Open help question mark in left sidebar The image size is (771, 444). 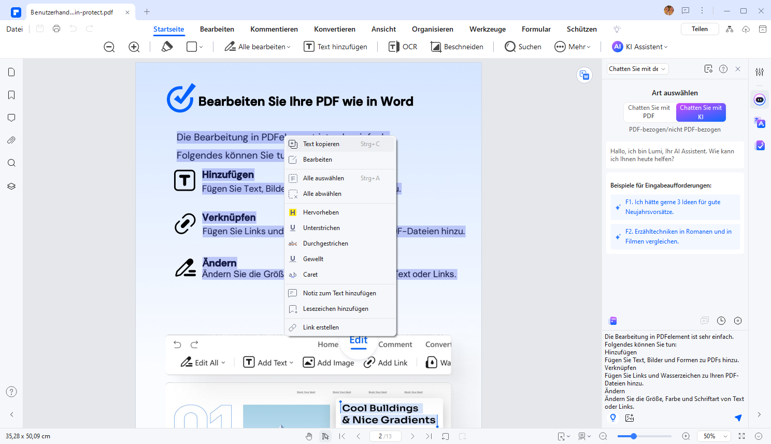[x=11, y=392]
